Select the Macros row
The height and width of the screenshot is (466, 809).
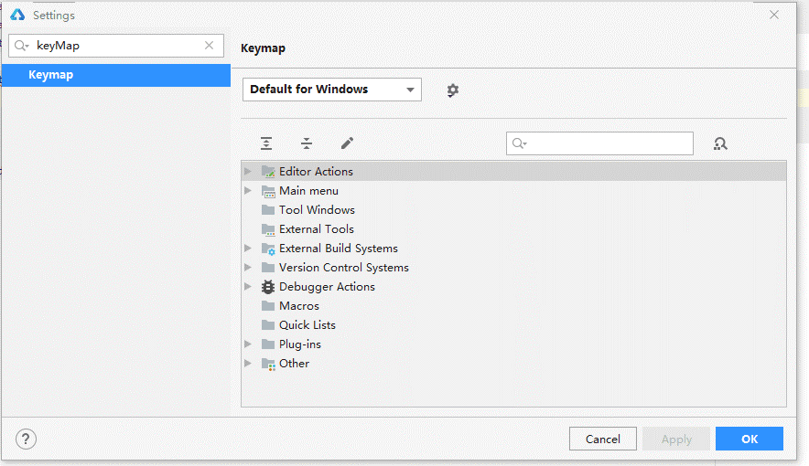click(x=514, y=306)
